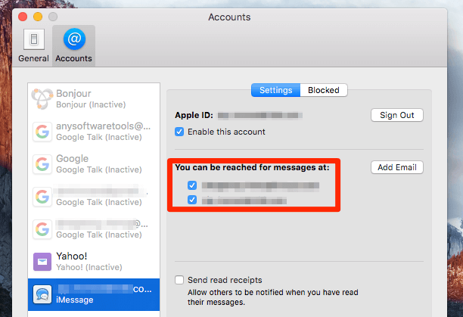
Task: Select the Yahoo! account name text
Action: pos(72,256)
